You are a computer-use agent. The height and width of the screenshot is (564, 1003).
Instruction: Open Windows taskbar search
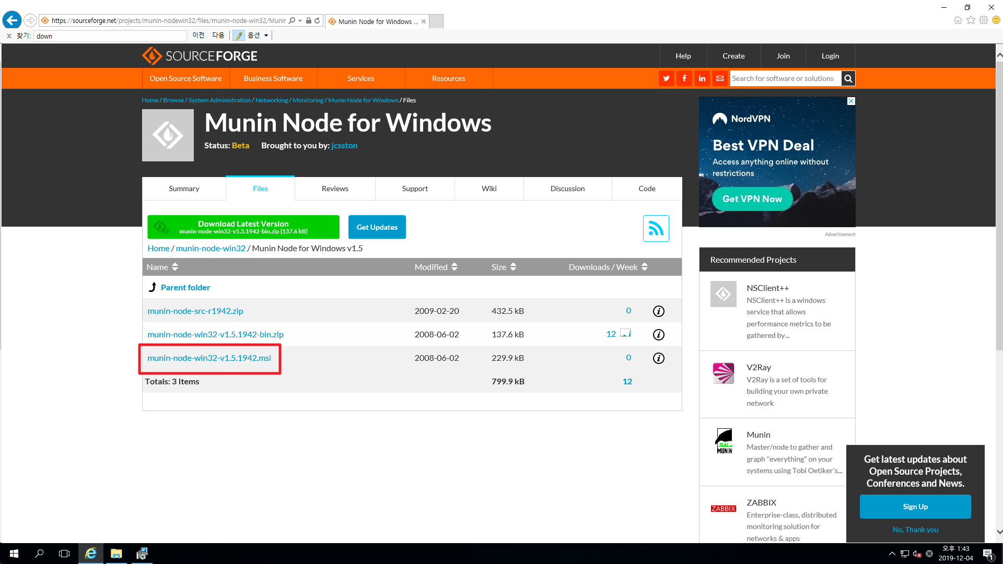pyautogui.click(x=39, y=554)
